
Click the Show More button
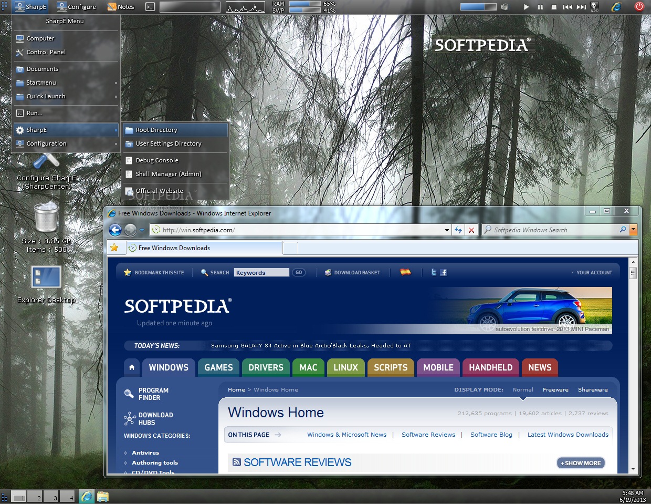[x=581, y=463]
